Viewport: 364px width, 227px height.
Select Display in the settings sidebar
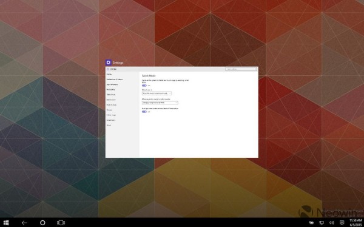109,74
